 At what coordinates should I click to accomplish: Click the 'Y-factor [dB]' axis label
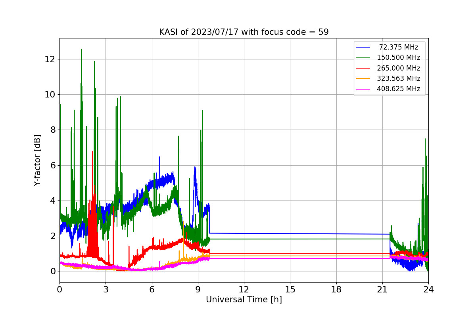pos(37,160)
